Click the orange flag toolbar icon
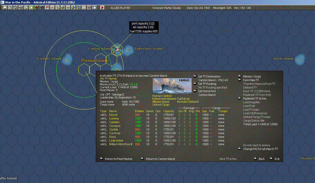315x183 pixels. 47,8
